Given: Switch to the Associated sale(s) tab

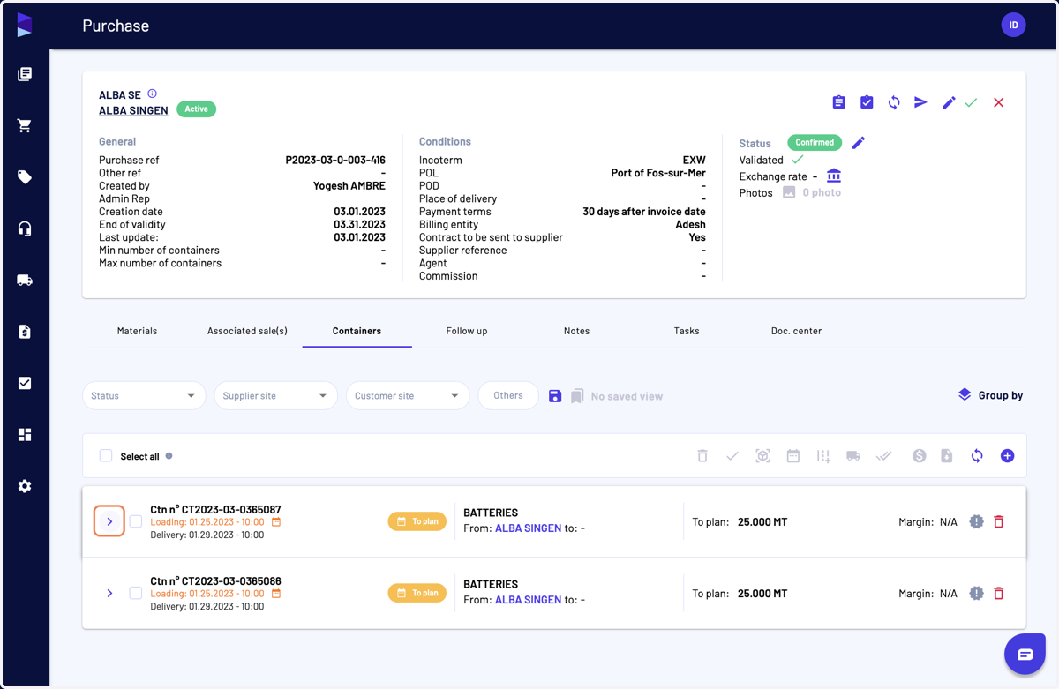Looking at the screenshot, I should (x=247, y=331).
